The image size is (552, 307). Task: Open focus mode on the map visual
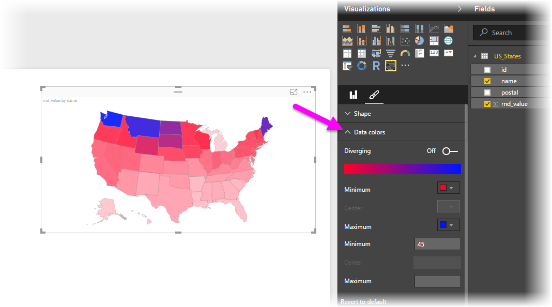294,91
